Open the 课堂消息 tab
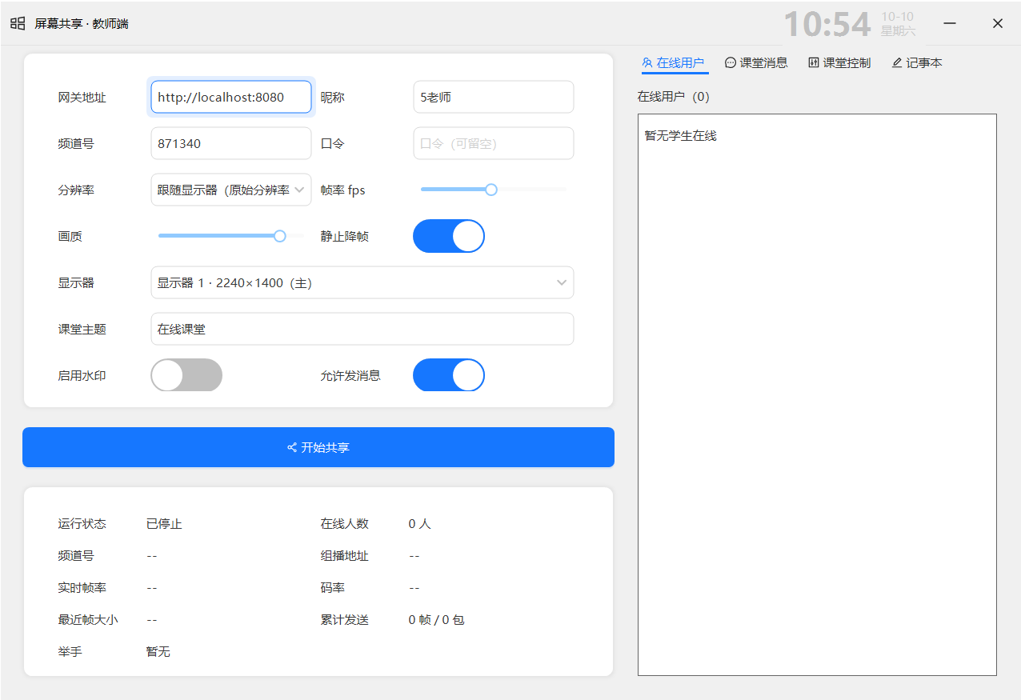 (756, 62)
